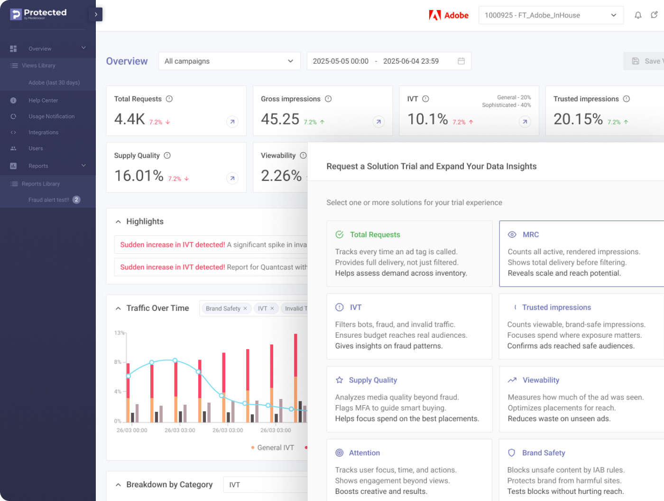Open Help Center in the sidebar
The image size is (664, 501).
point(43,101)
